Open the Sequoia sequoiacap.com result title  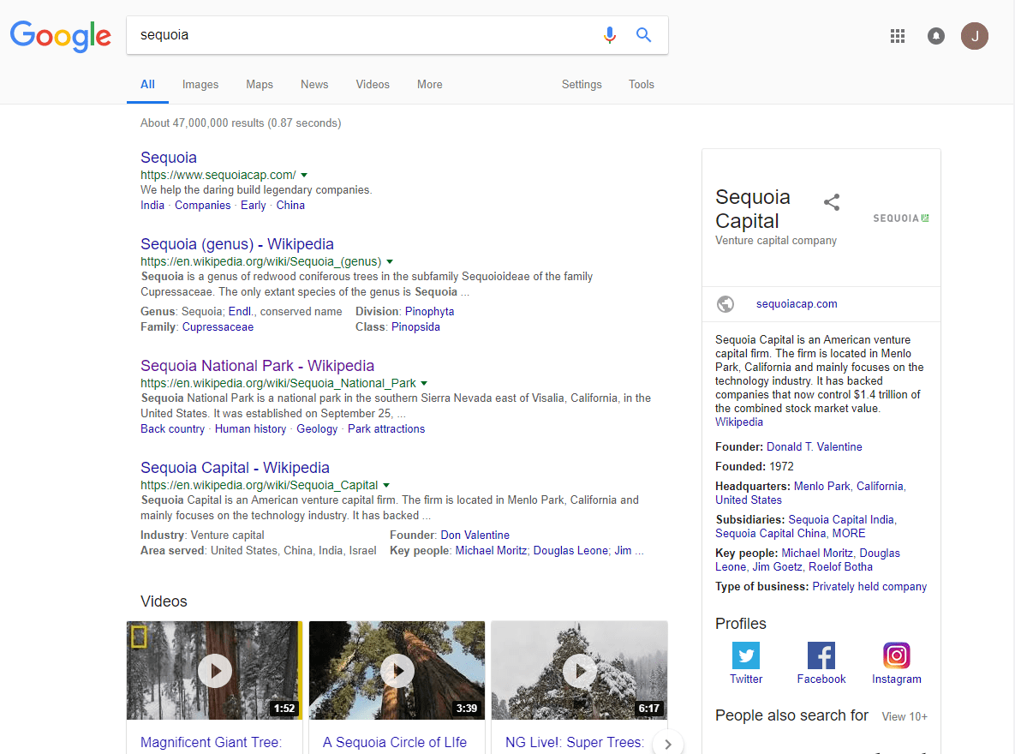(168, 158)
